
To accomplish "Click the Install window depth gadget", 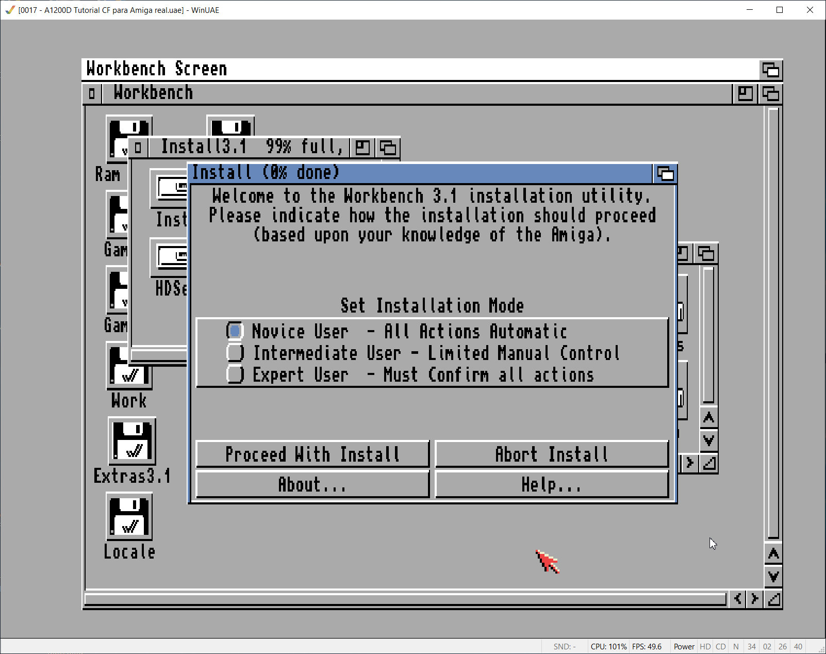I will (x=665, y=174).
